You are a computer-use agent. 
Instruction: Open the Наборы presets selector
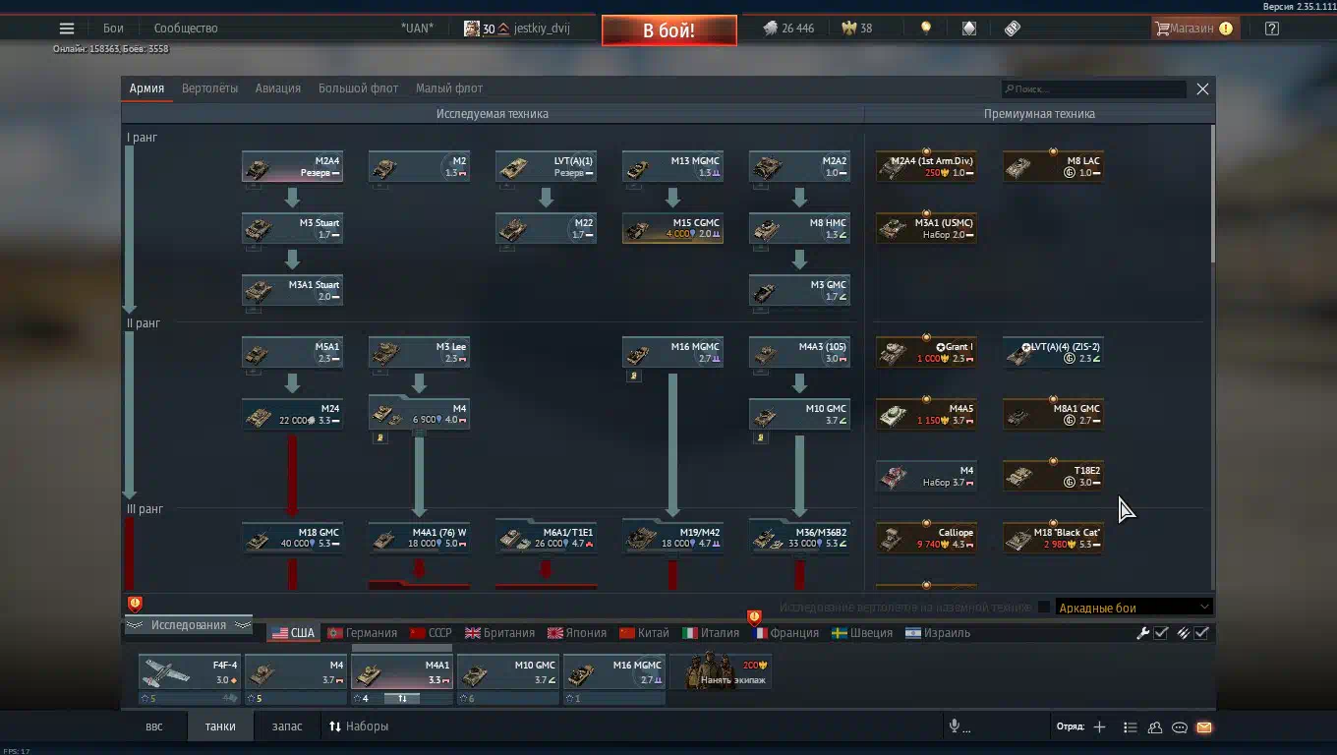[359, 726]
